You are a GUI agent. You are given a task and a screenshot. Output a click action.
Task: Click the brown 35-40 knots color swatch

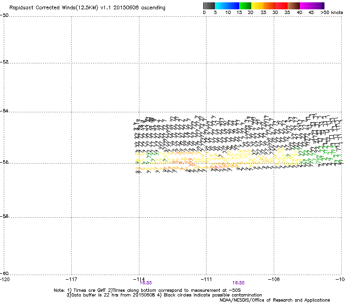click(x=294, y=6)
